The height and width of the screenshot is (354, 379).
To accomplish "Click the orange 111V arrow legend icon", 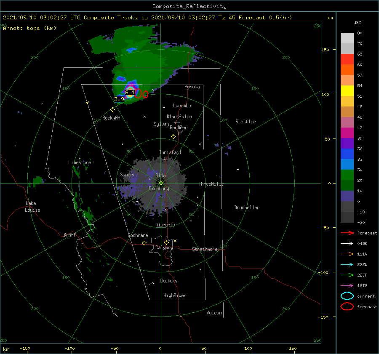I will pyautogui.click(x=347, y=254).
